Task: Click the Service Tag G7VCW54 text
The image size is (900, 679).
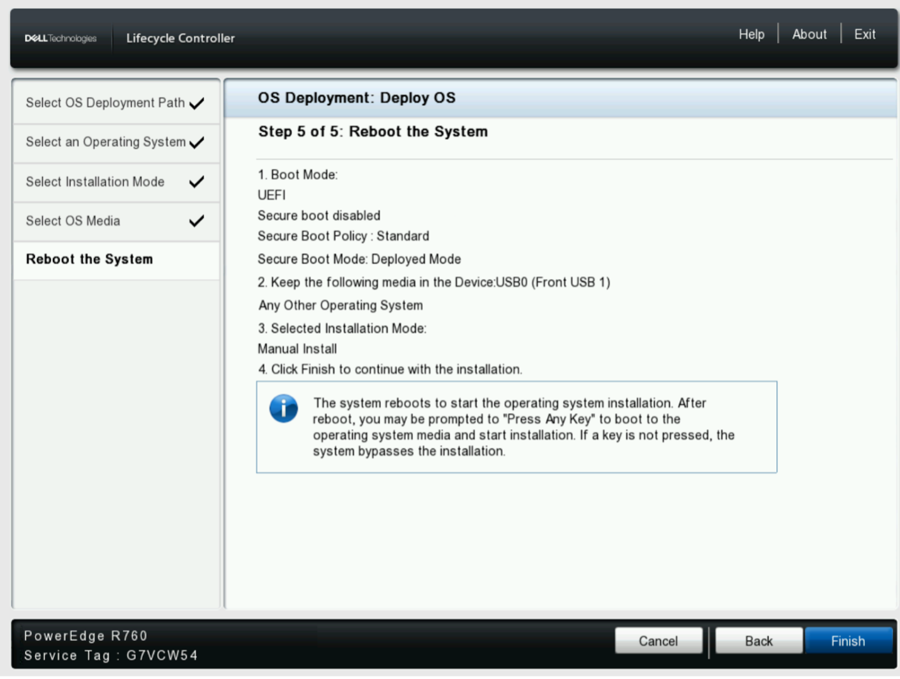Action: [x=111, y=656]
